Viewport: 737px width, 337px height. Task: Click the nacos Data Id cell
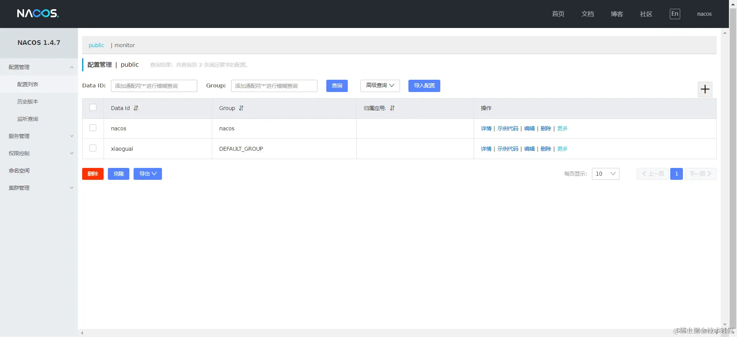(158, 128)
